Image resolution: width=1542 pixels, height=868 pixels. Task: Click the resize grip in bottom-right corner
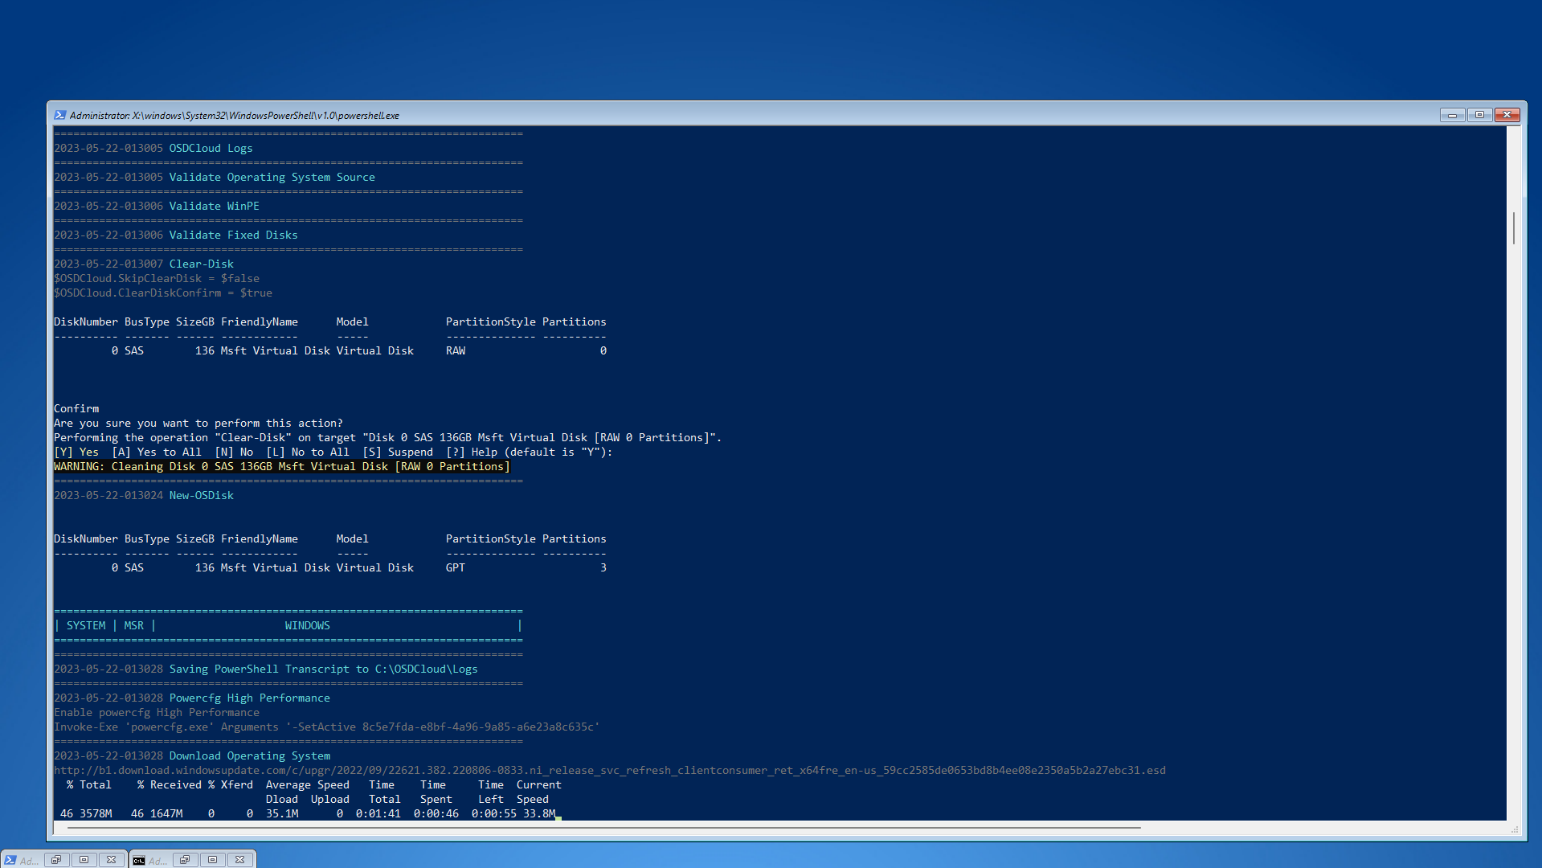click(x=1515, y=829)
